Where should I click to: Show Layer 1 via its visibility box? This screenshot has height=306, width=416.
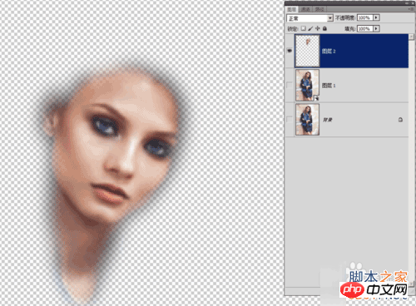(290, 86)
